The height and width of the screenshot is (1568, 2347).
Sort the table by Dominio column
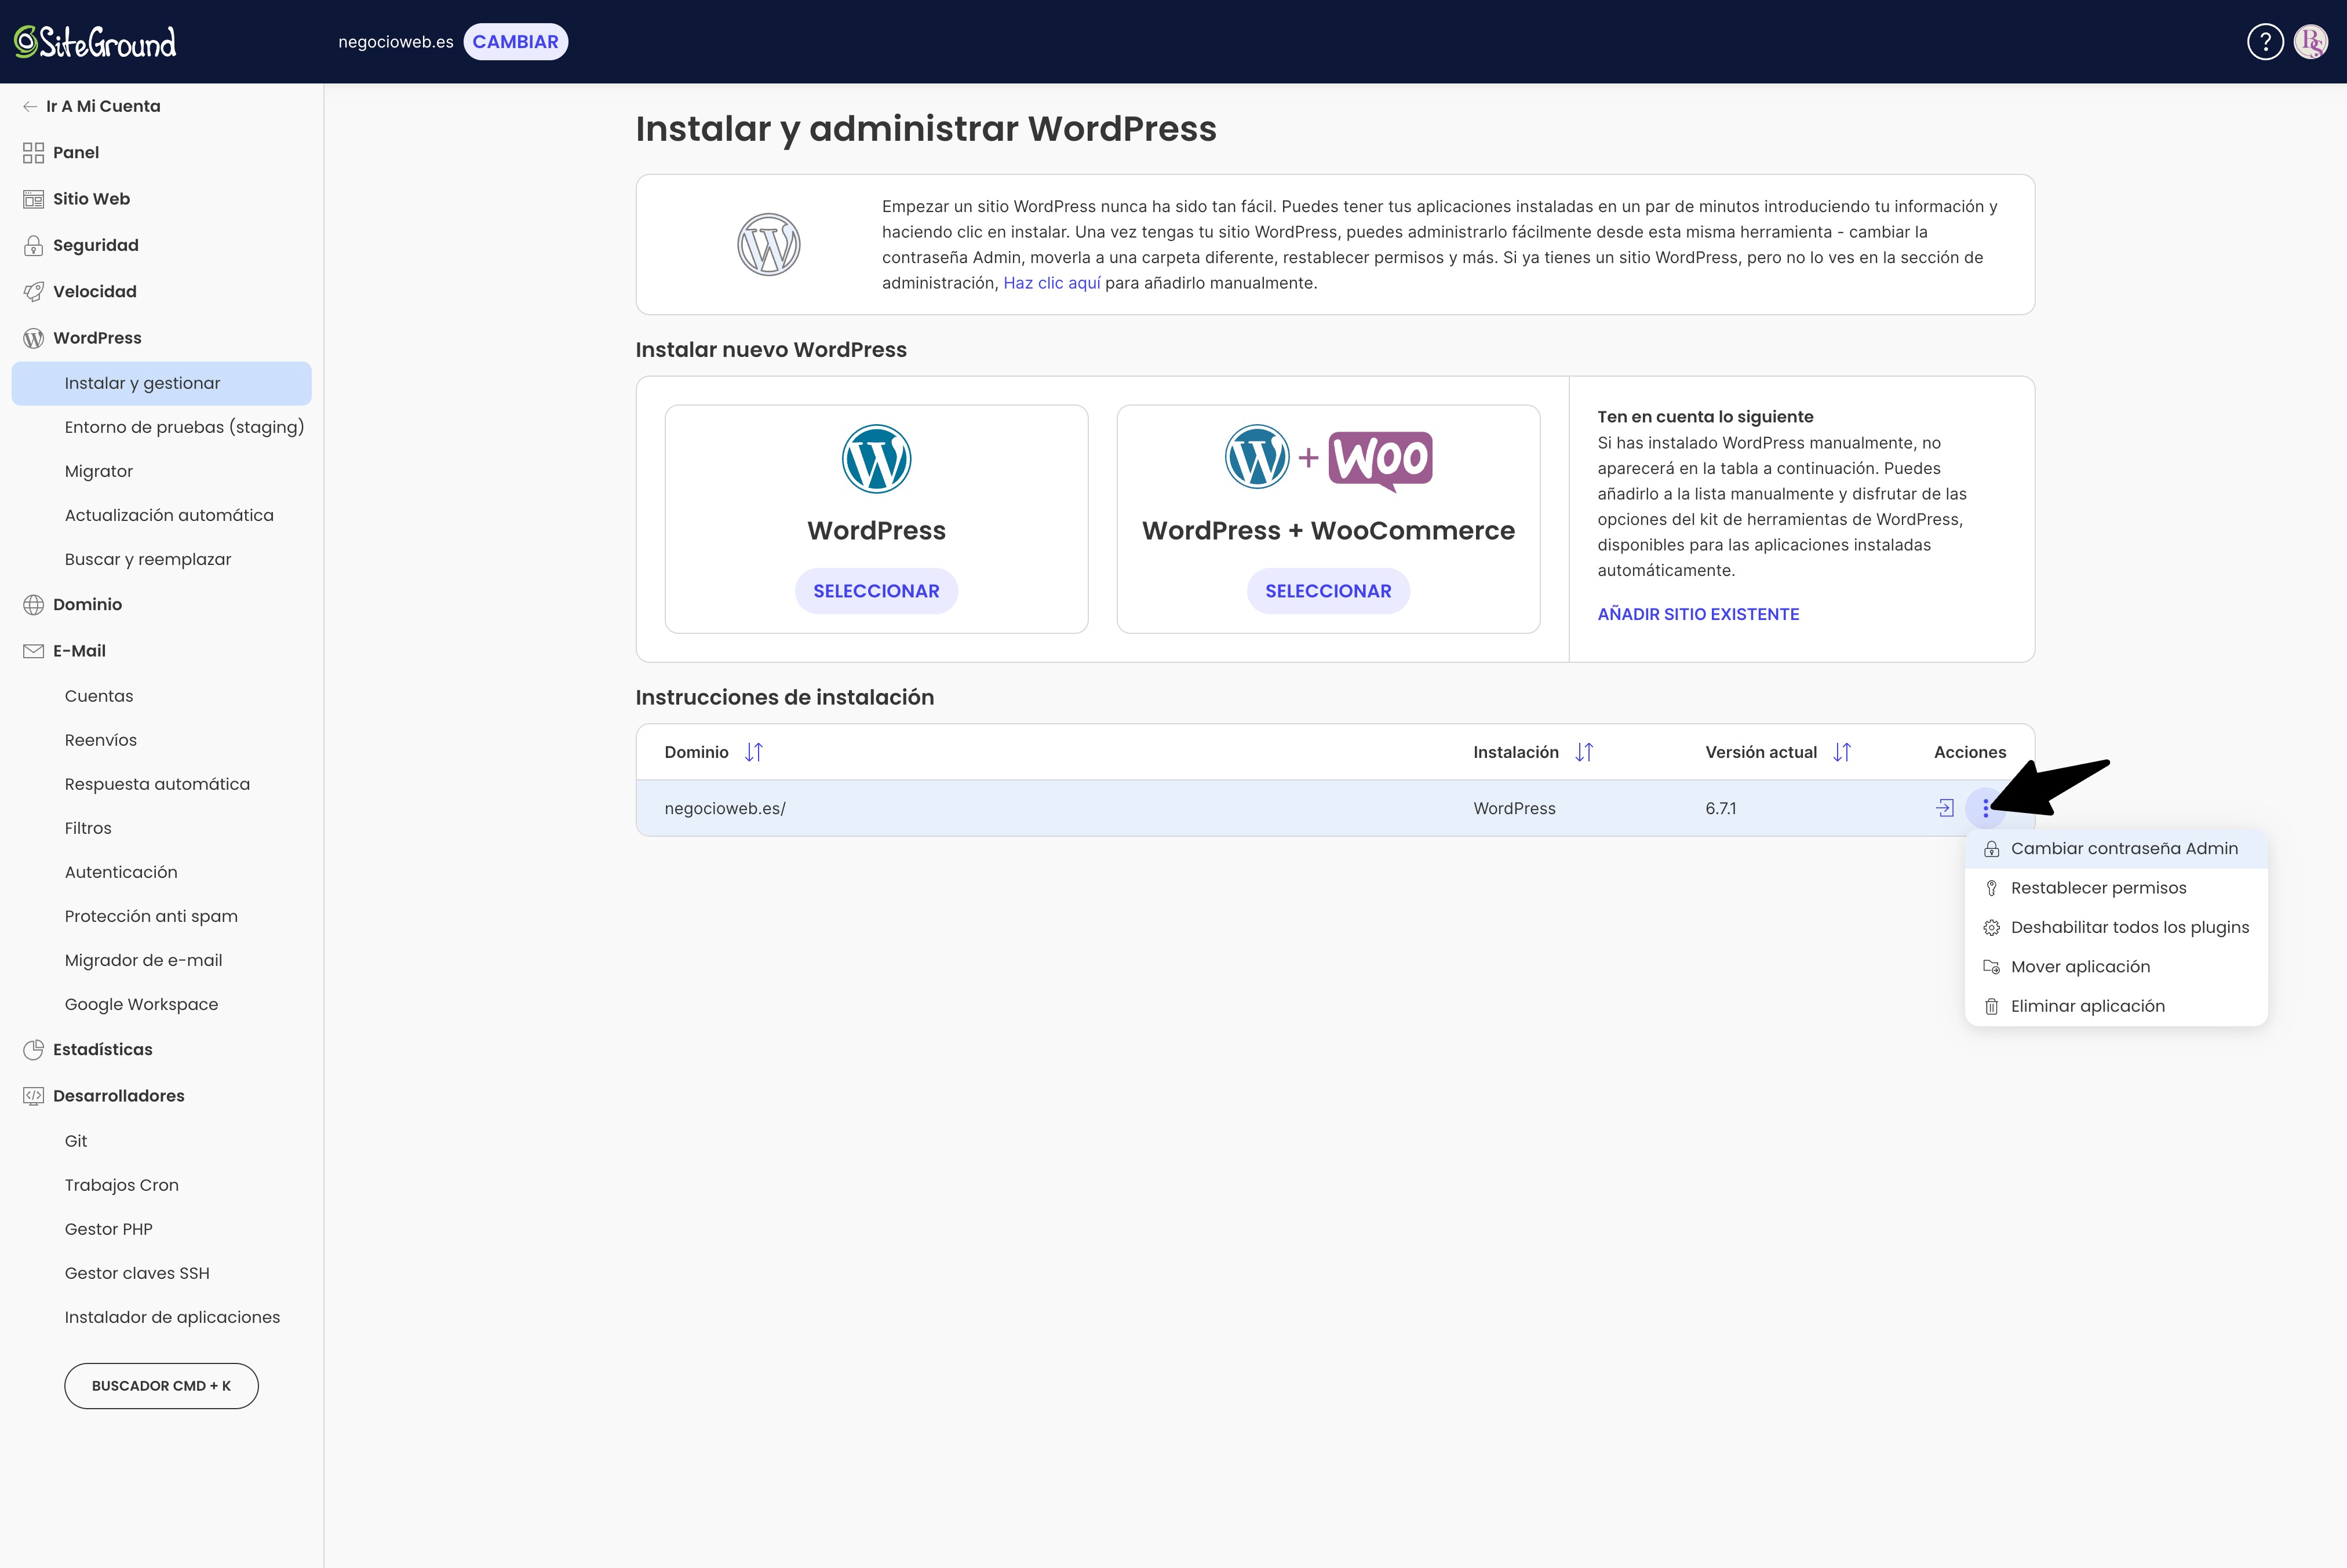(x=754, y=752)
